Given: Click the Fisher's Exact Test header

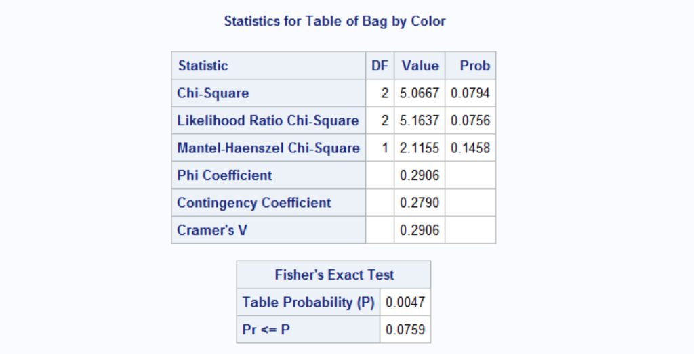Looking at the screenshot, I should point(334,275).
